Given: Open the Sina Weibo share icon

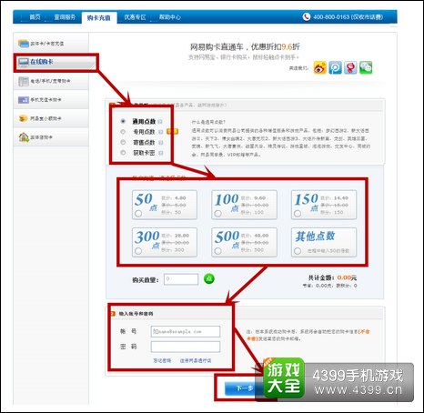Looking at the screenshot, I should coord(319,67).
